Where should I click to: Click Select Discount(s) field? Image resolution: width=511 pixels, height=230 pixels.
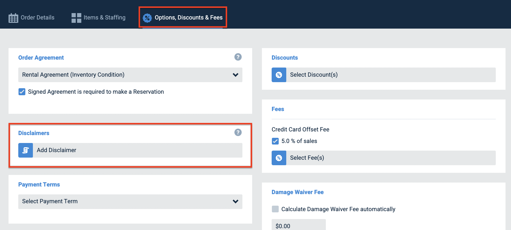click(x=384, y=75)
